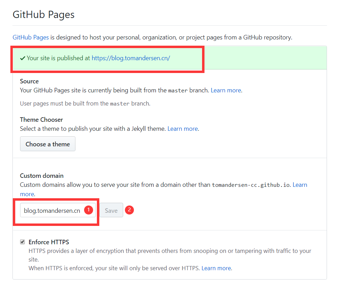346x283 pixels.
Task: Open the published site URL blog.tomandersen.cn
Action: (x=131, y=58)
